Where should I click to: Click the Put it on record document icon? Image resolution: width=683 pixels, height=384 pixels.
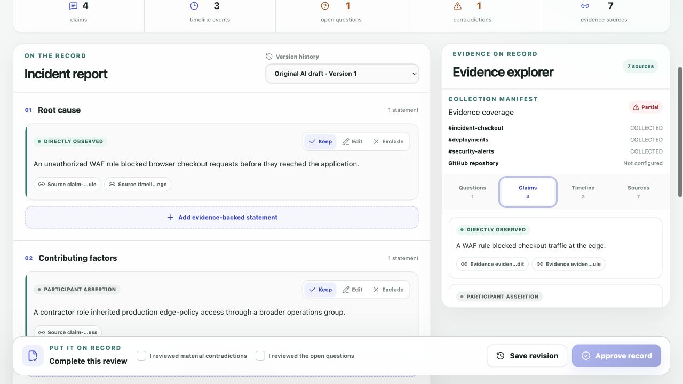point(33,356)
